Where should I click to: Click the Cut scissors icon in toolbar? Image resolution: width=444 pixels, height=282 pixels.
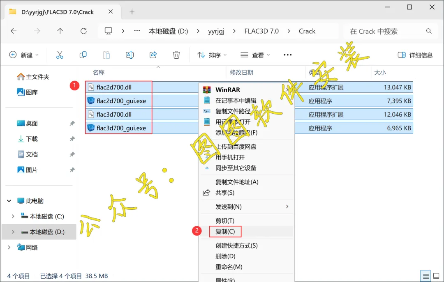coord(60,55)
